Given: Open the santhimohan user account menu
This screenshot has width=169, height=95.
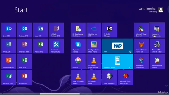Looking at the screenshot, I should click(151, 10).
